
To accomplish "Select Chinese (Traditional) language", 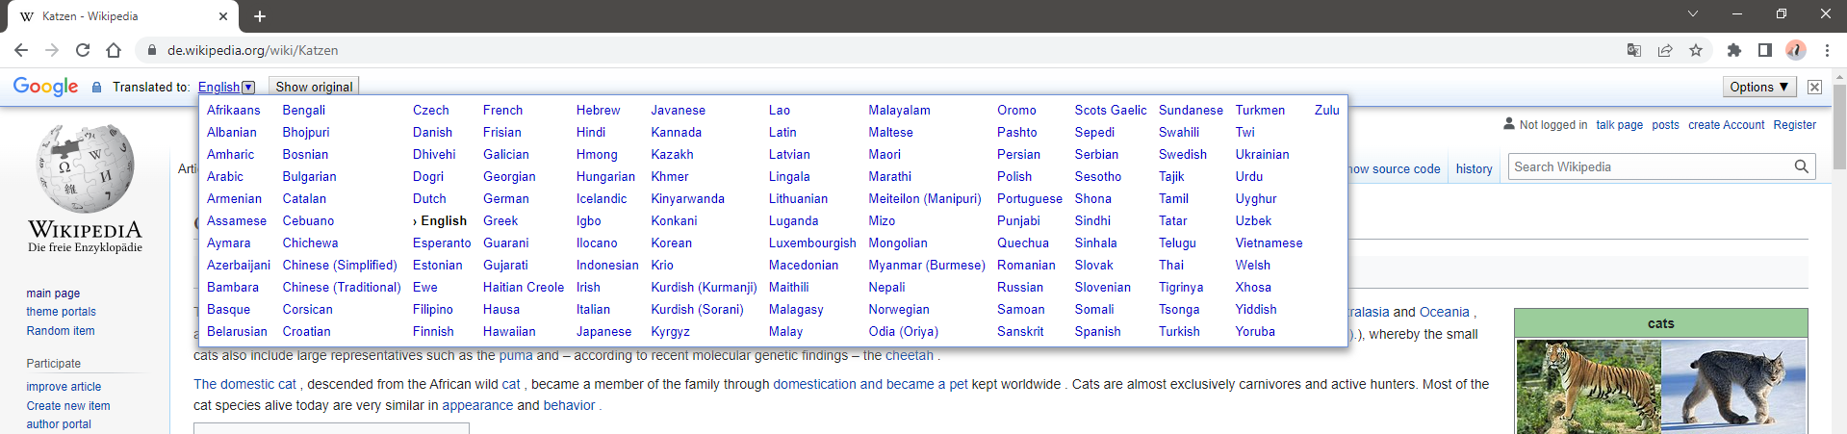I will [342, 287].
